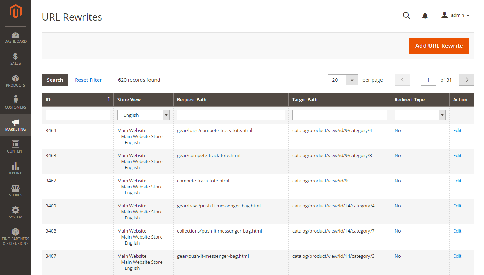Edit the rewrite with ID 3463
Viewport: 484px width, 275px height.
pyautogui.click(x=457, y=155)
